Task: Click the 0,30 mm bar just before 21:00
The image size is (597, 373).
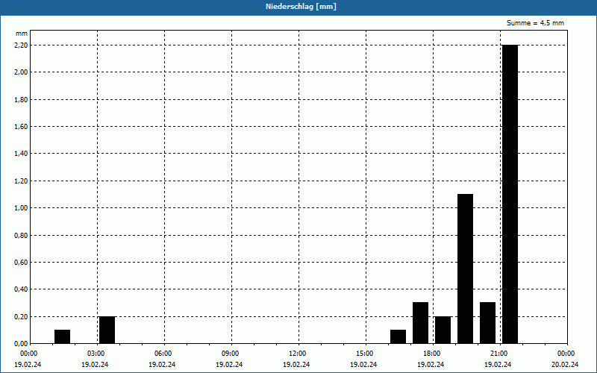Action: coord(488,323)
